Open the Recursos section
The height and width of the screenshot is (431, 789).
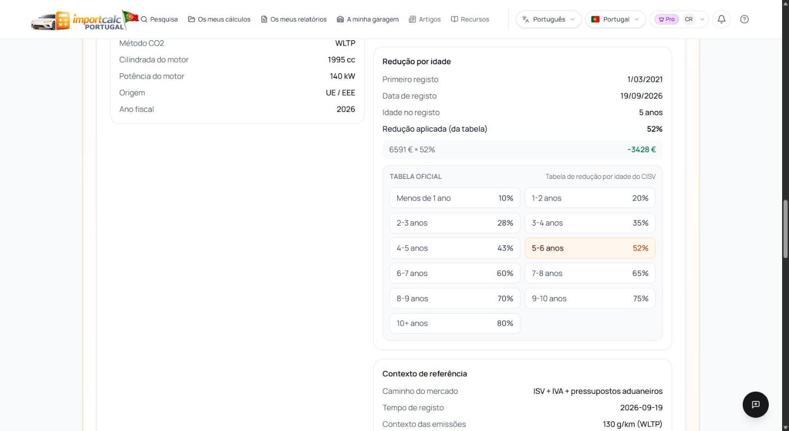pyautogui.click(x=470, y=19)
